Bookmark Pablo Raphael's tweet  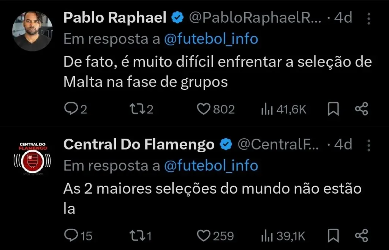coord(333,109)
